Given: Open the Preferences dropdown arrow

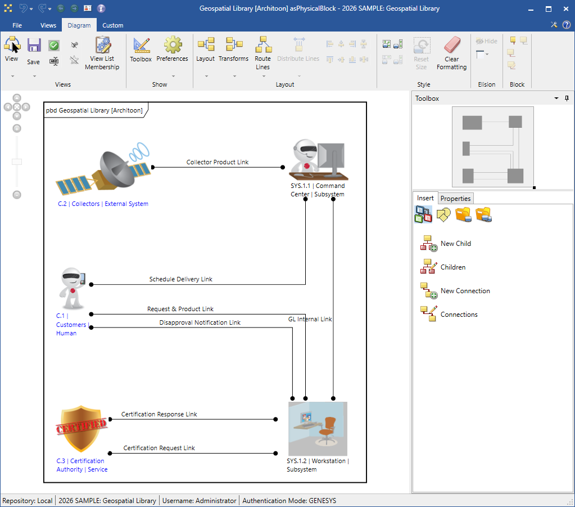Looking at the screenshot, I should (172, 75).
